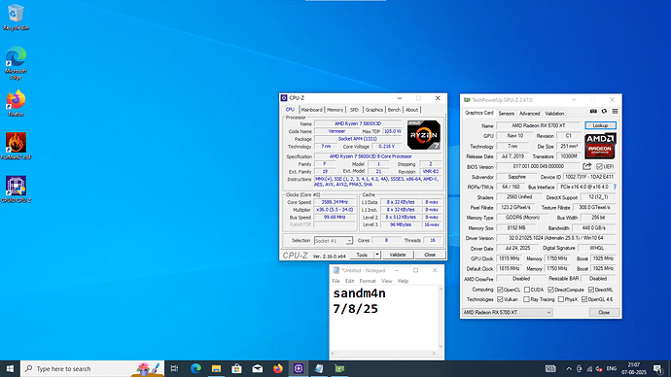Launch Edge from the taskbar
Viewport: 671px width, 377px height.
195,368
